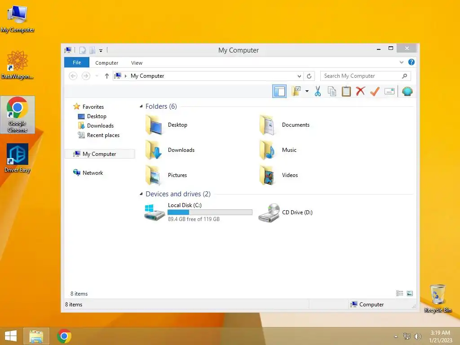This screenshot has width=460, height=345.
Task: Select the Downloads folder icon in content area
Action: [x=154, y=150]
